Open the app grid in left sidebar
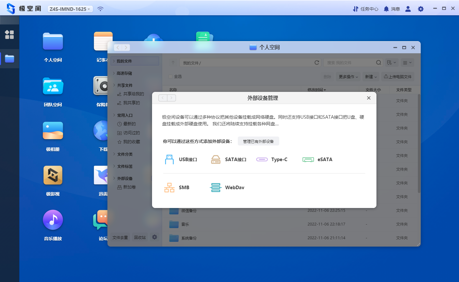Viewport: 459px width, 282px height. (x=10, y=34)
